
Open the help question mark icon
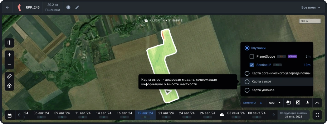coord(68,7)
